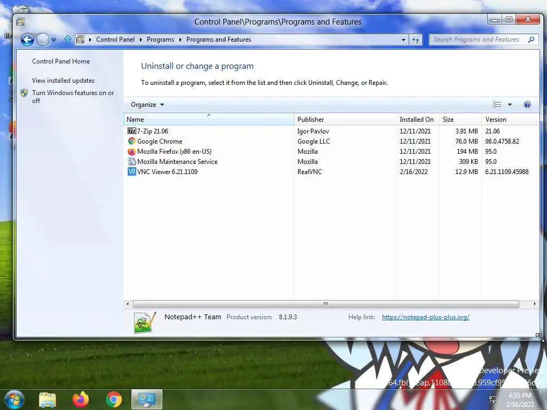Screen dimensions: 547x410
Task: Click publisher RealVNC
Action: (x=310, y=171)
